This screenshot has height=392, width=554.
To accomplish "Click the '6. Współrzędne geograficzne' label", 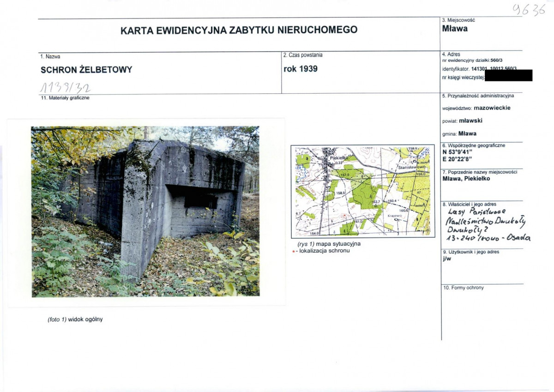I will (474, 145).
